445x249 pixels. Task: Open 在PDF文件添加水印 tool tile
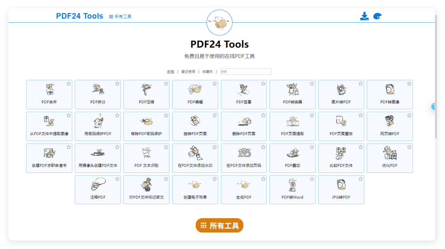coord(195,158)
